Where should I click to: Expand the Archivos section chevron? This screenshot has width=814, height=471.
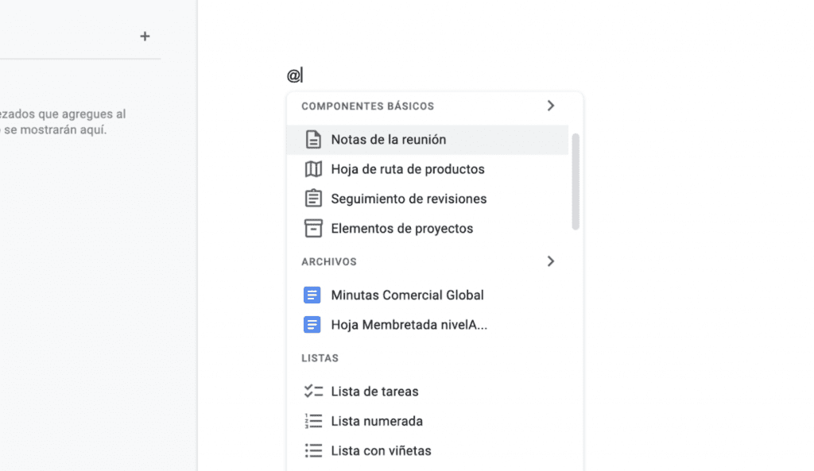[550, 261]
